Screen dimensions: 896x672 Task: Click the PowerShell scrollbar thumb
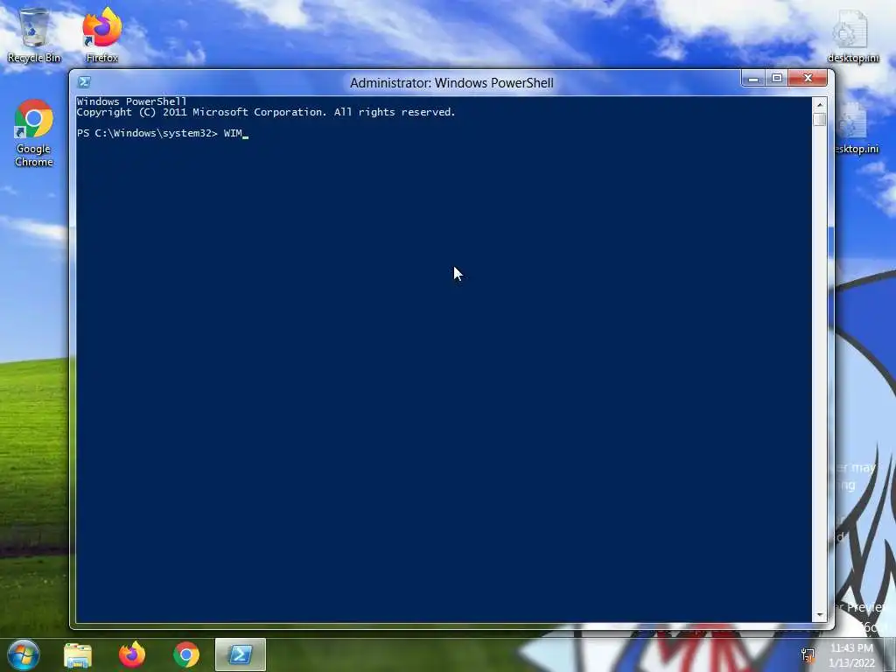pyautogui.click(x=819, y=119)
